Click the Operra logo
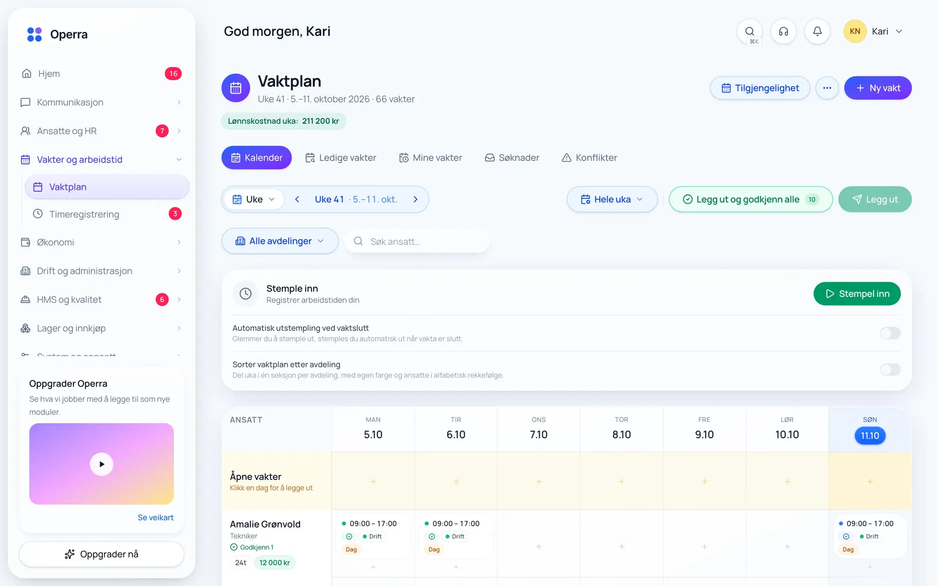The width and height of the screenshot is (938, 586). pyautogui.click(x=57, y=34)
